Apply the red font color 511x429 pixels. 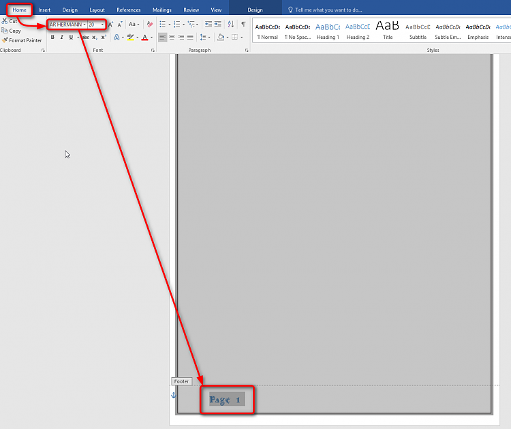tap(145, 38)
